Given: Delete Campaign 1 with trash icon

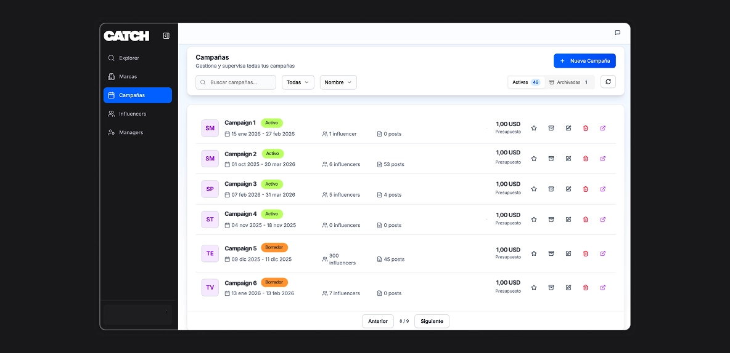Looking at the screenshot, I should 586,128.
